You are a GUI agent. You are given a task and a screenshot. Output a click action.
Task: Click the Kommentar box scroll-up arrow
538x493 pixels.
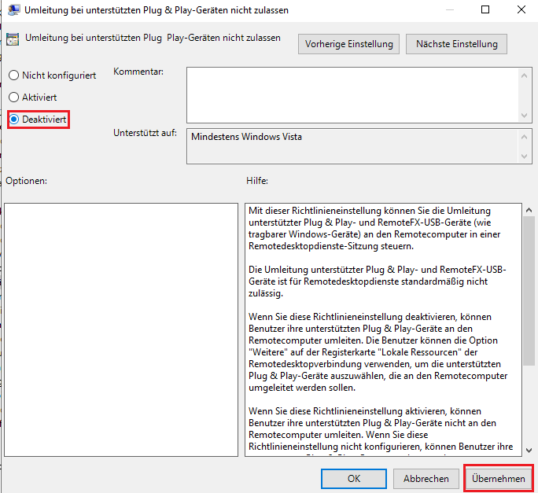525,75
